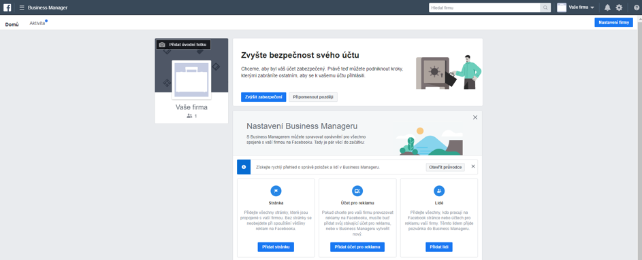Click the people icon above Lidé

tap(439, 191)
